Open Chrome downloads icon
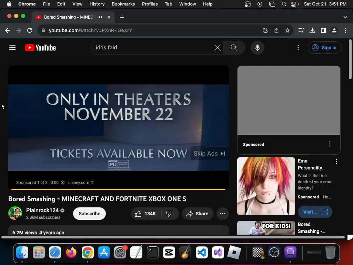 (312, 30)
